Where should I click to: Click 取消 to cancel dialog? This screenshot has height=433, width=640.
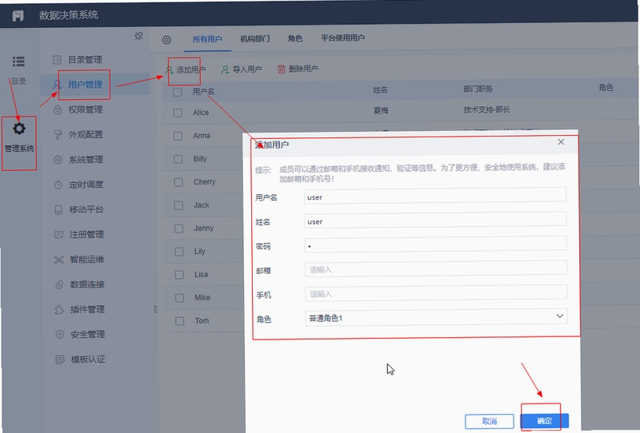coord(490,421)
